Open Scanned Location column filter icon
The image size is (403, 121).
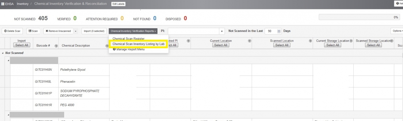pyautogui.click(x=310, y=41)
